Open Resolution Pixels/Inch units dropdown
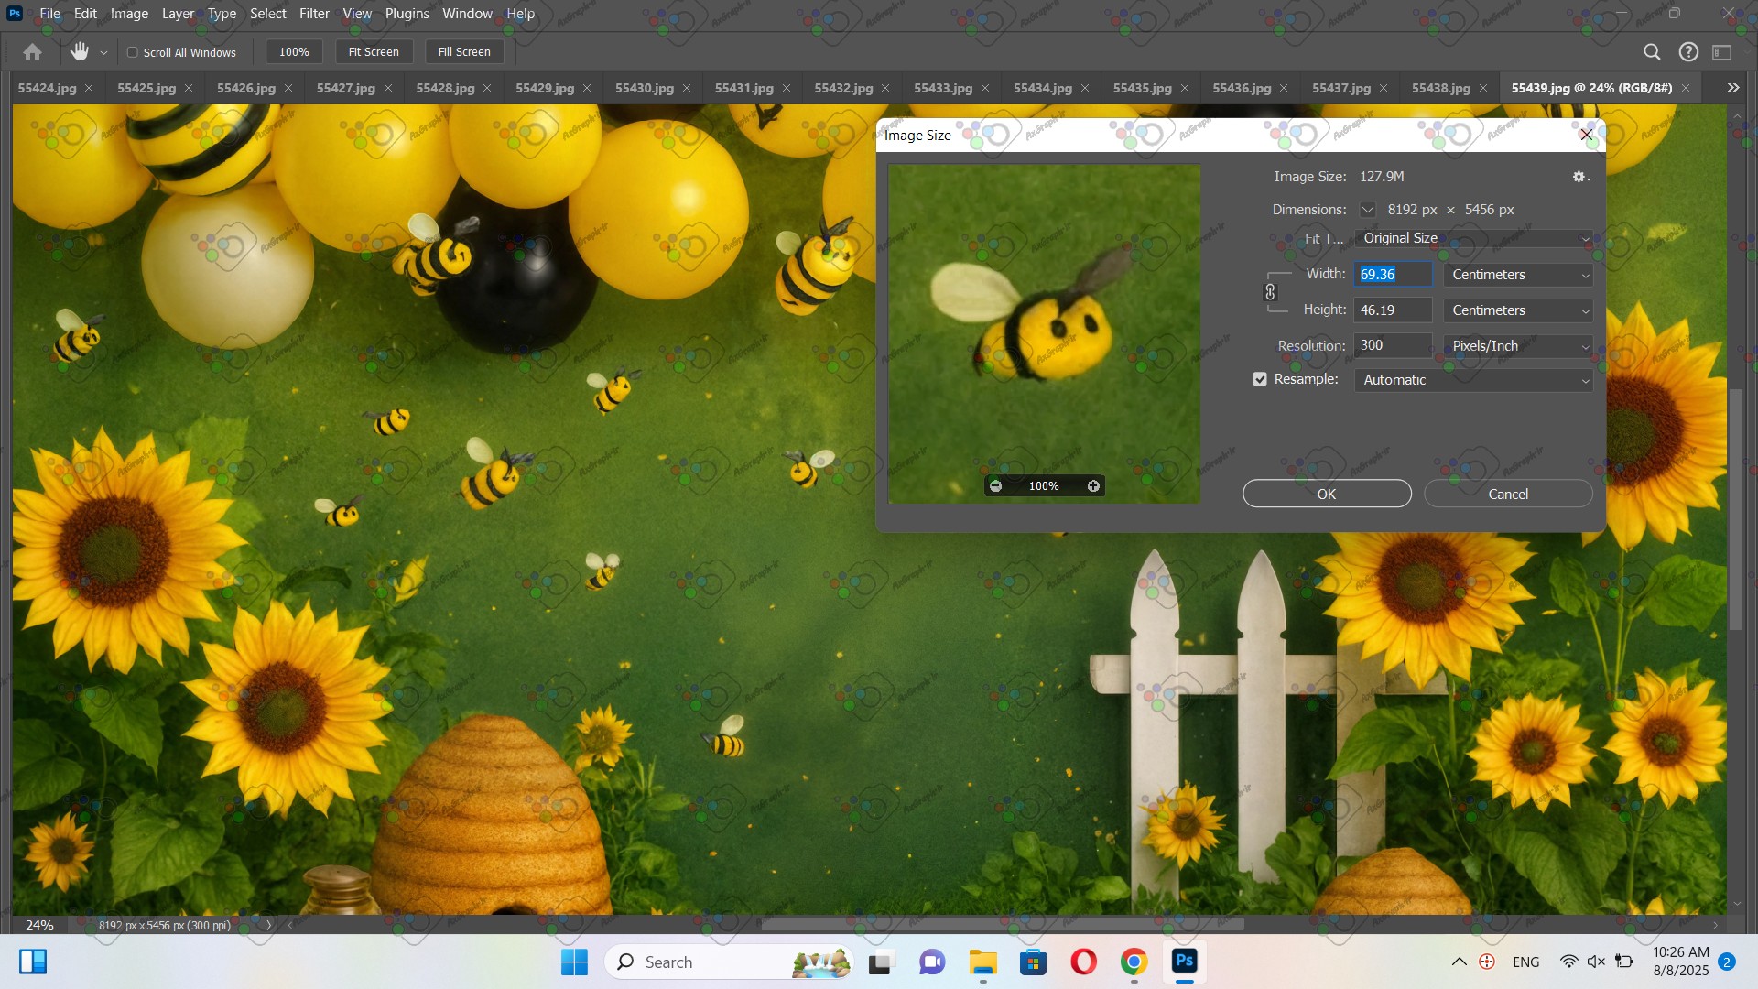 click(x=1518, y=346)
